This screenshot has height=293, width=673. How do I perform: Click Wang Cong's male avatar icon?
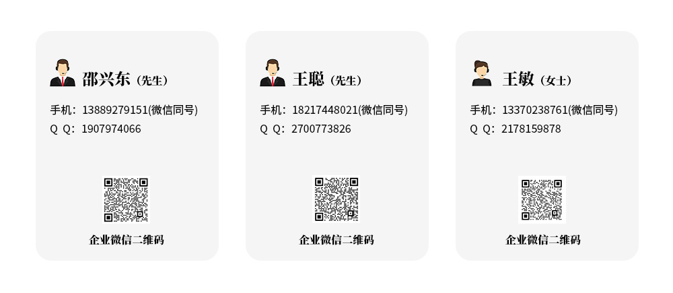(x=273, y=73)
